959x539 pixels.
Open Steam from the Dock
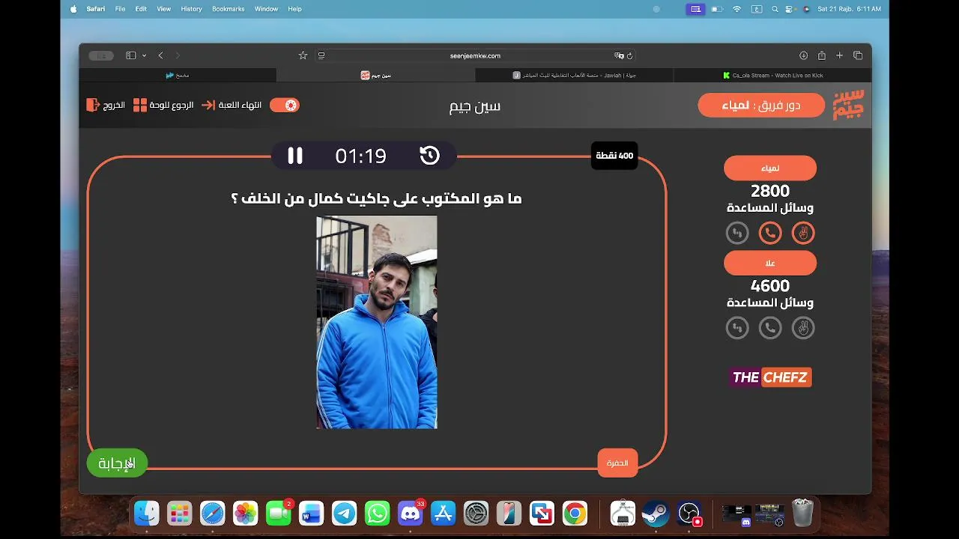[x=656, y=513]
